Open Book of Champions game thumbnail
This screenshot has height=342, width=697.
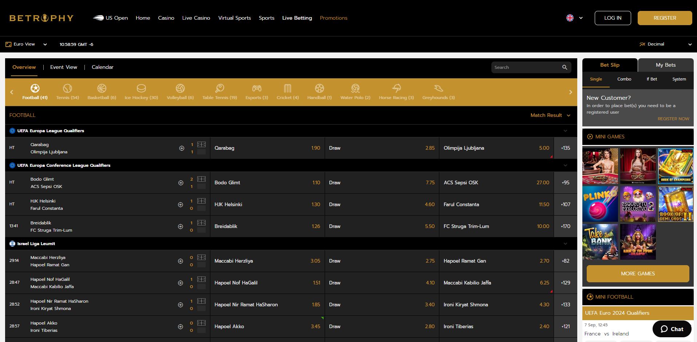point(676,166)
